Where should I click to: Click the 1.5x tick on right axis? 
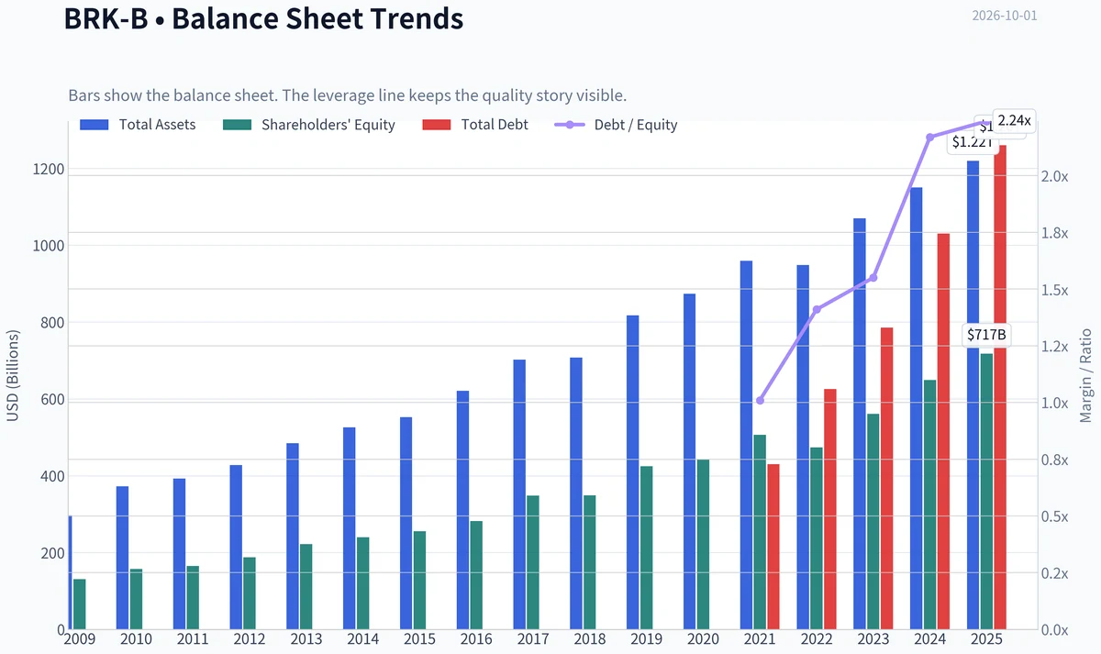point(1056,290)
